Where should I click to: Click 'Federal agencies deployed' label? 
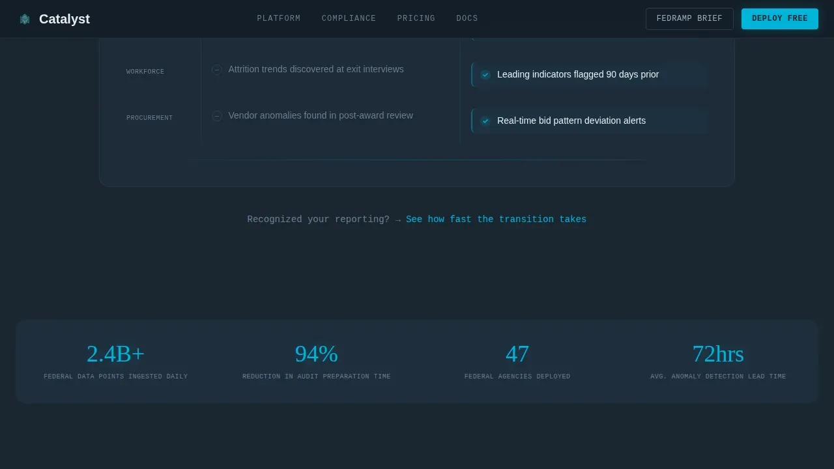click(517, 377)
